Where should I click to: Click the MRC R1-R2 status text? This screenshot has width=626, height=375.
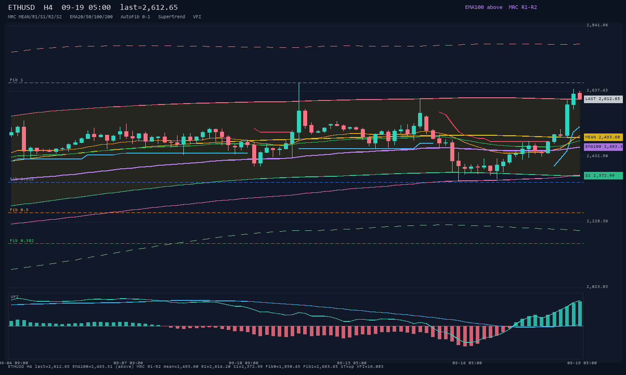523,7
